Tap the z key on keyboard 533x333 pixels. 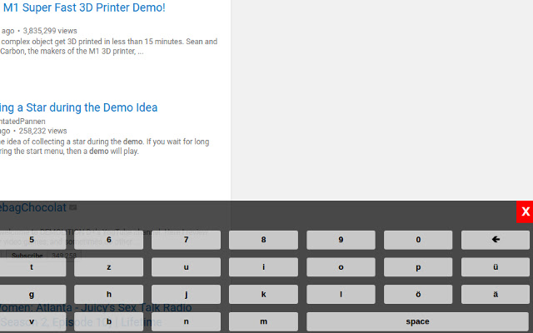pyautogui.click(x=109, y=267)
